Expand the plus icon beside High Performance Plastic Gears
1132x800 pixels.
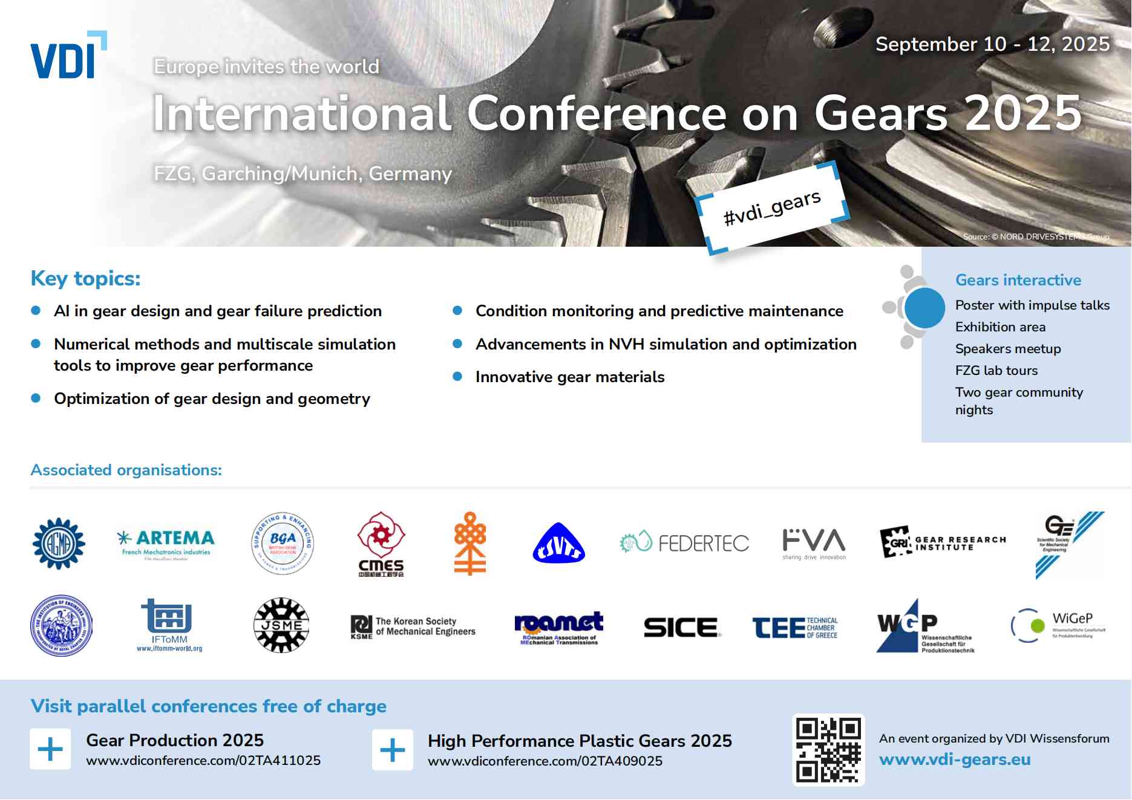[393, 750]
